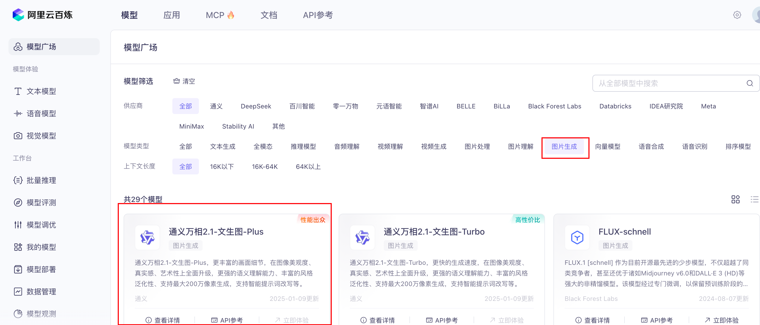Choose 64K以上 context length filter
The image size is (760, 325).
[308, 167]
